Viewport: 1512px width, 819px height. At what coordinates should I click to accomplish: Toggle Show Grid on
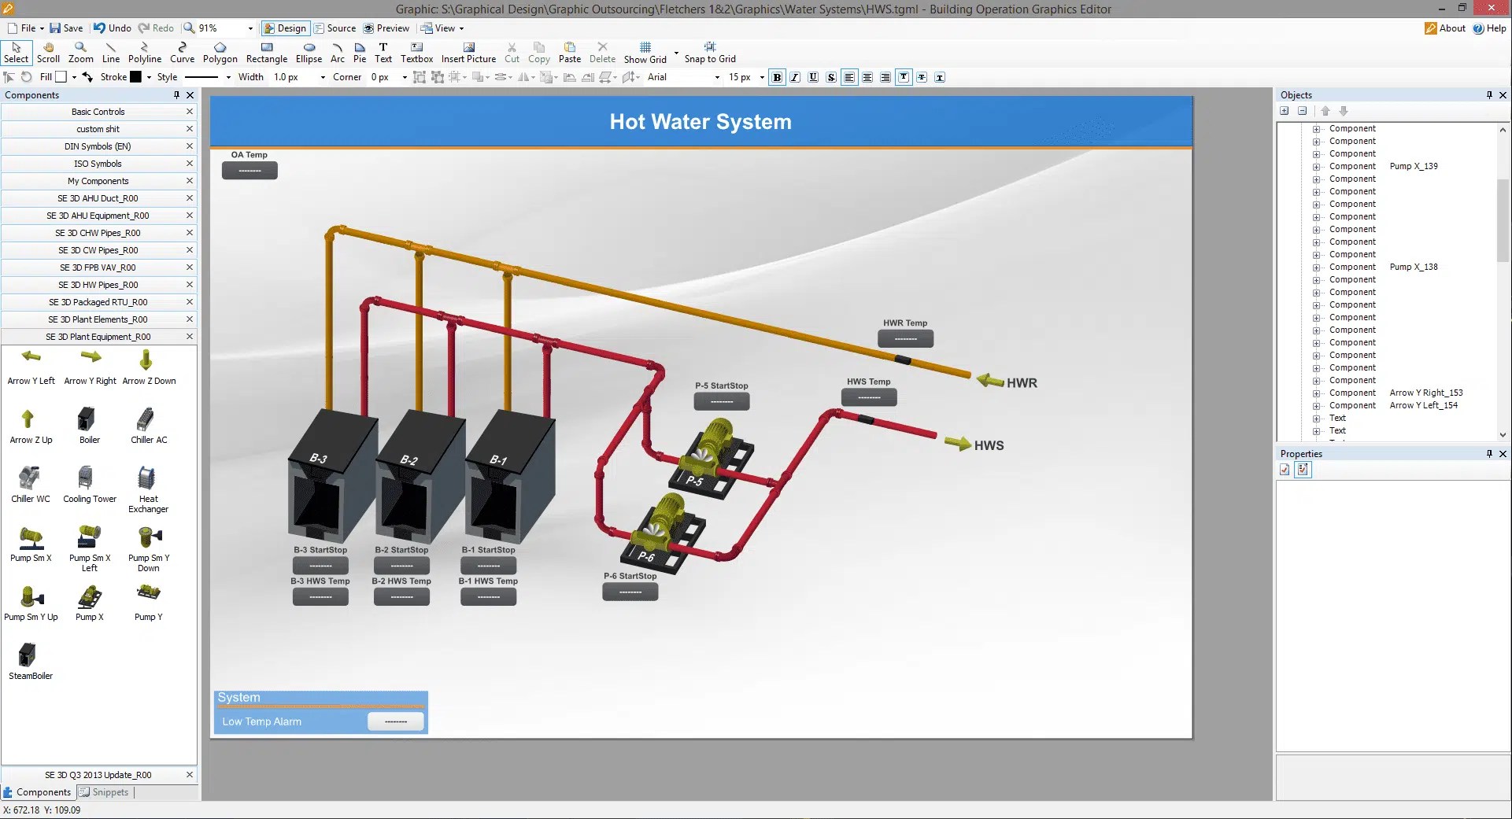[645, 52]
